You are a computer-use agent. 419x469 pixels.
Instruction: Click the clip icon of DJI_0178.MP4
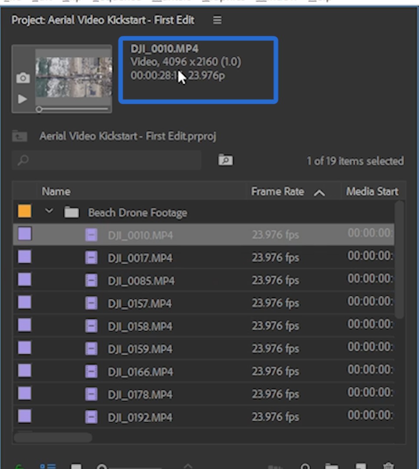[91, 394]
